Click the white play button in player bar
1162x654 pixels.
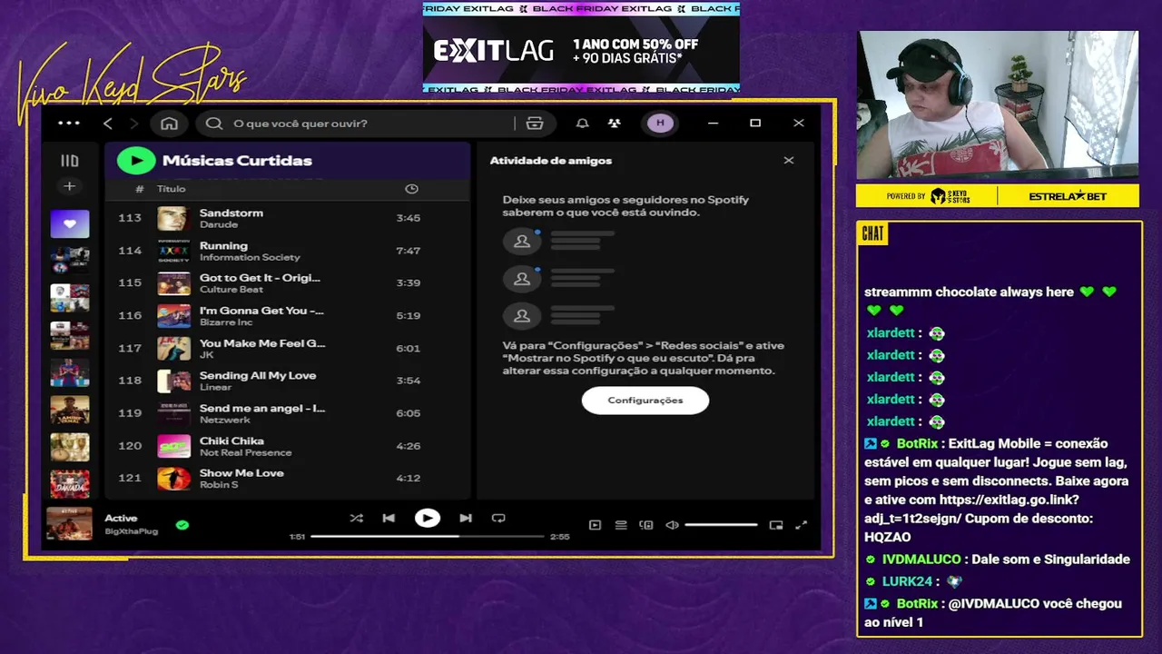(427, 518)
